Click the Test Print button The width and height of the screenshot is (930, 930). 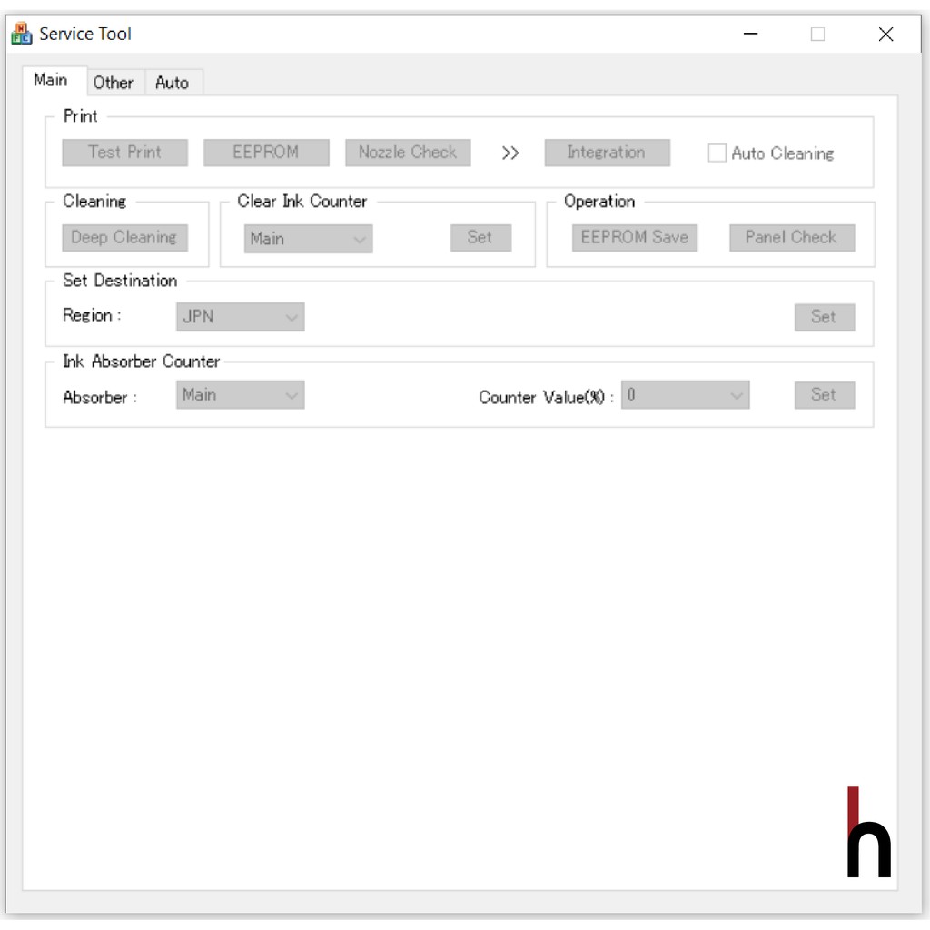click(x=125, y=153)
